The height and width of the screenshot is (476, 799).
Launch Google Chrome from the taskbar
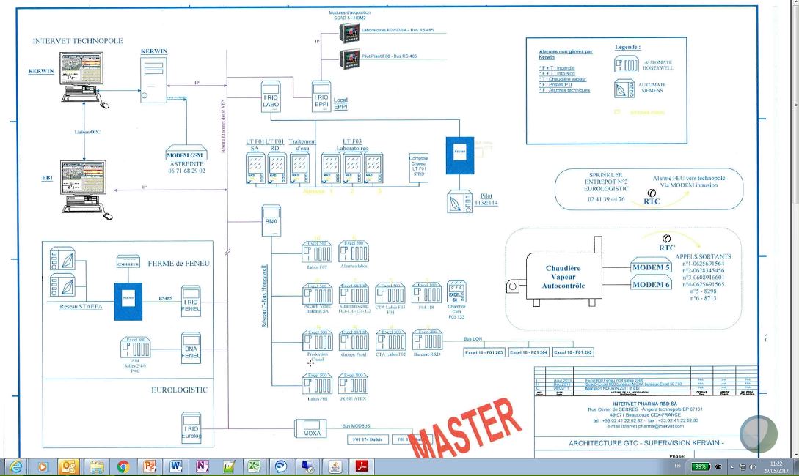click(123, 466)
